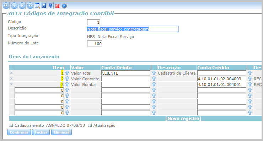Go to previous record arrow icon
The height and width of the screenshot is (141, 263).
click(x=14, y=6)
